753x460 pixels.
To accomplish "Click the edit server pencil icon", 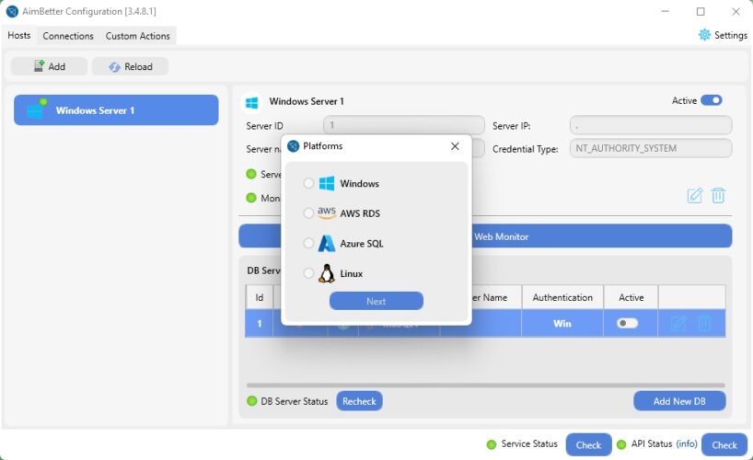I will click(x=695, y=195).
